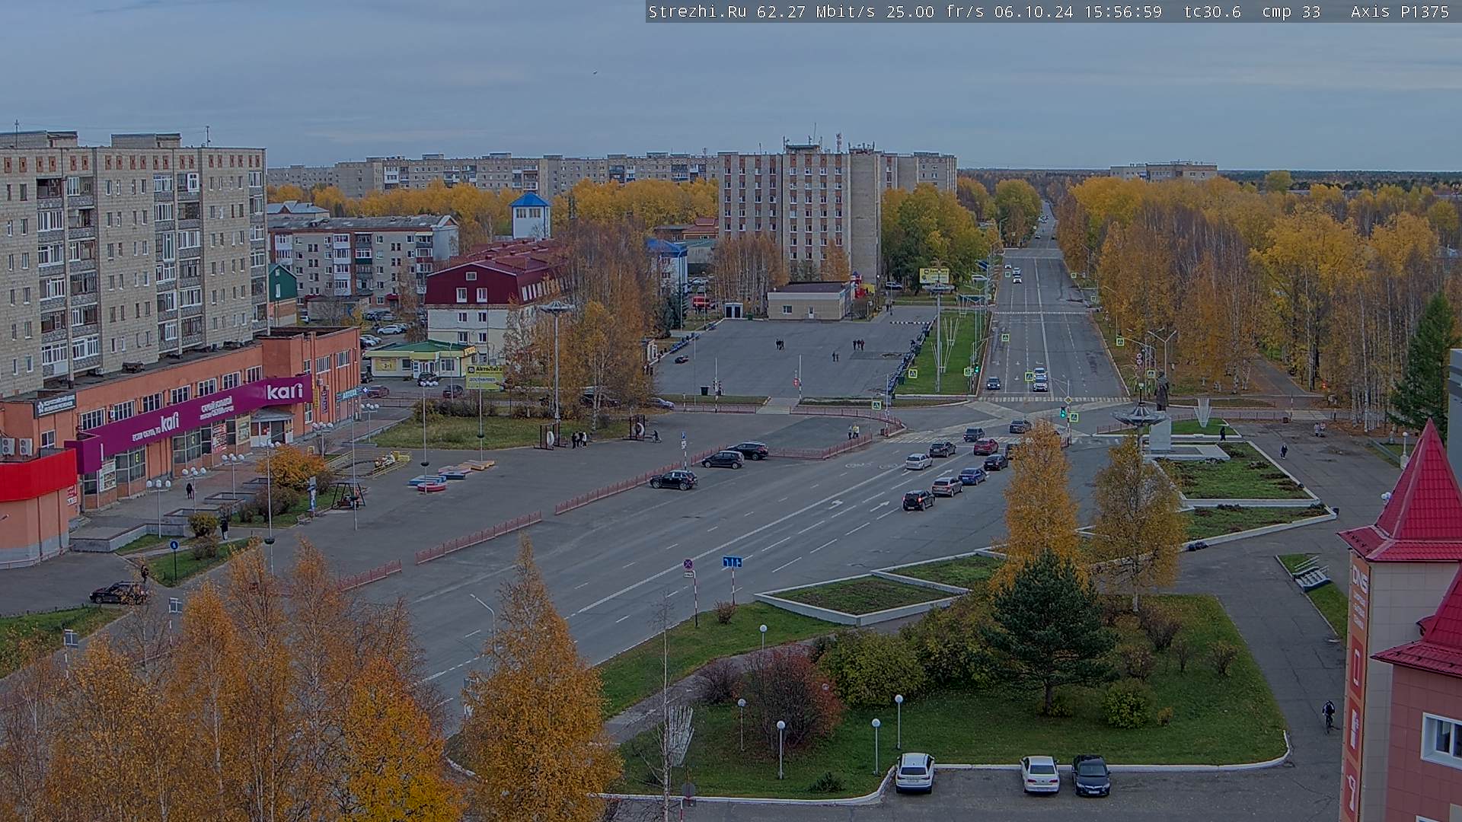Click the "cmp 33" compression value
The image size is (1462, 822).
(x=1291, y=11)
